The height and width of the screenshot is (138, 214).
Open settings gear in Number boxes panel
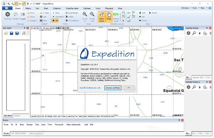pyautogui.click(x=188, y=33)
